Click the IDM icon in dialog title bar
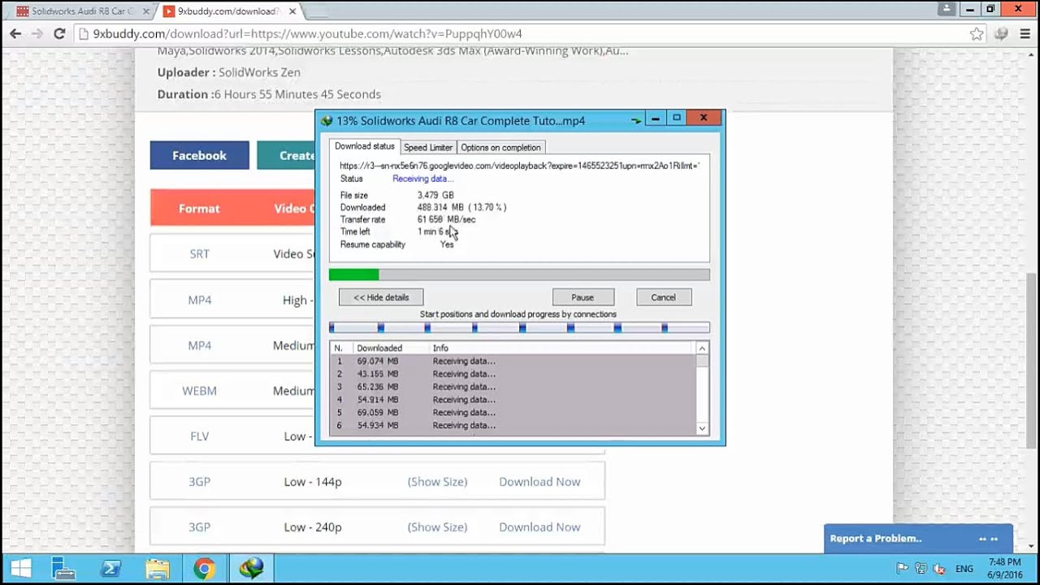Screen dimensions: 1040x585 327,121
